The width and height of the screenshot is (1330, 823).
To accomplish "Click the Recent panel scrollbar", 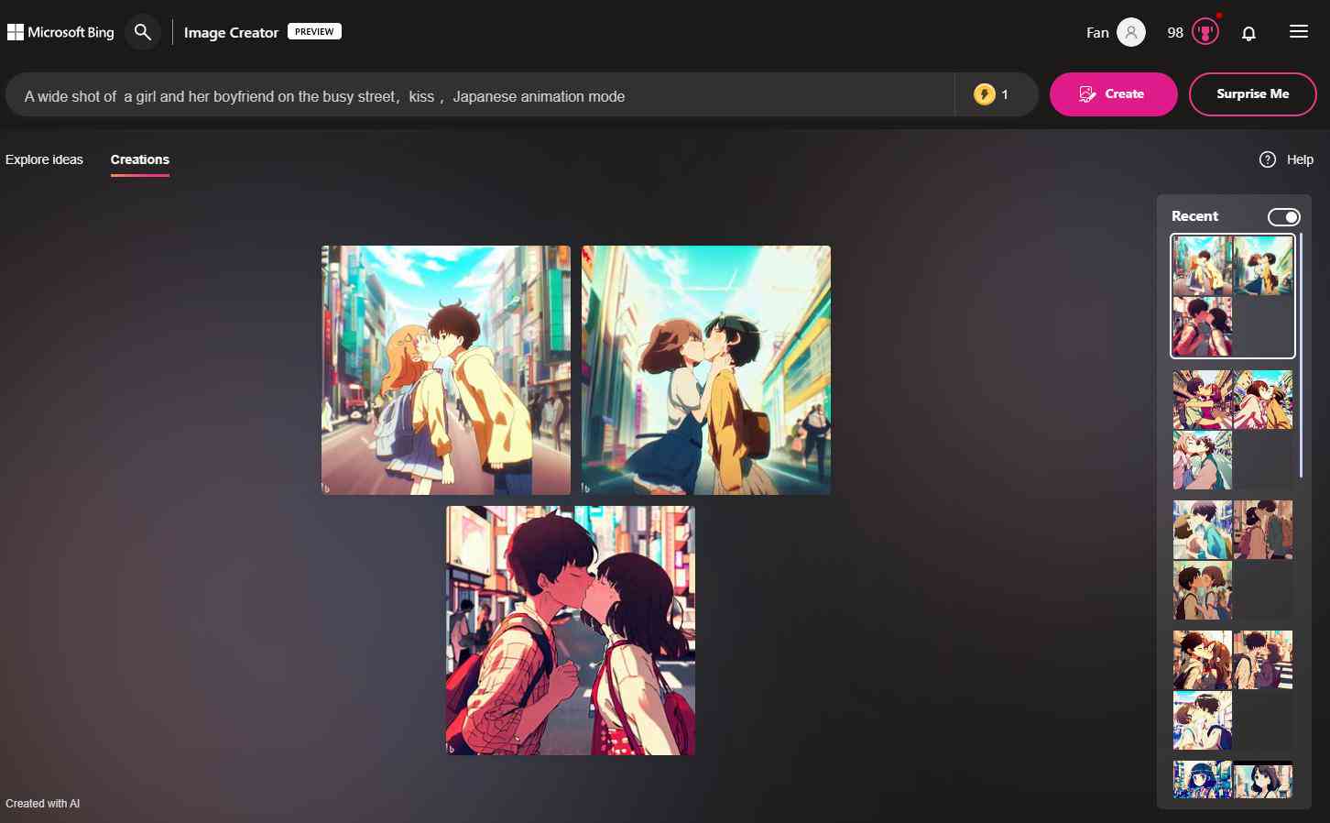I will pyautogui.click(x=1301, y=356).
